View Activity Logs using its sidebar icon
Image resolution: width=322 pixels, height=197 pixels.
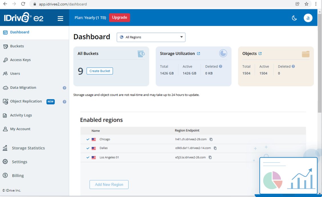click(5, 115)
